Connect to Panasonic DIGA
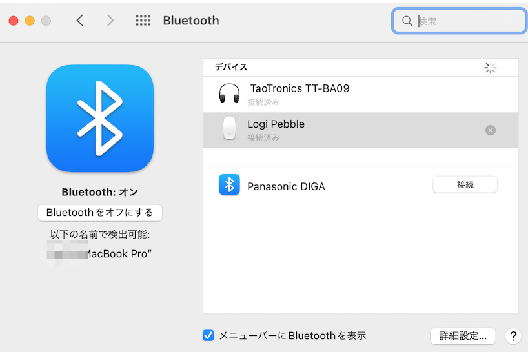The height and width of the screenshot is (352, 528). click(465, 184)
